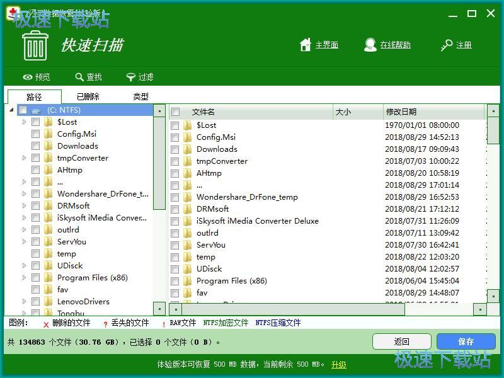Click the large trash bin icon

tap(35, 44)
